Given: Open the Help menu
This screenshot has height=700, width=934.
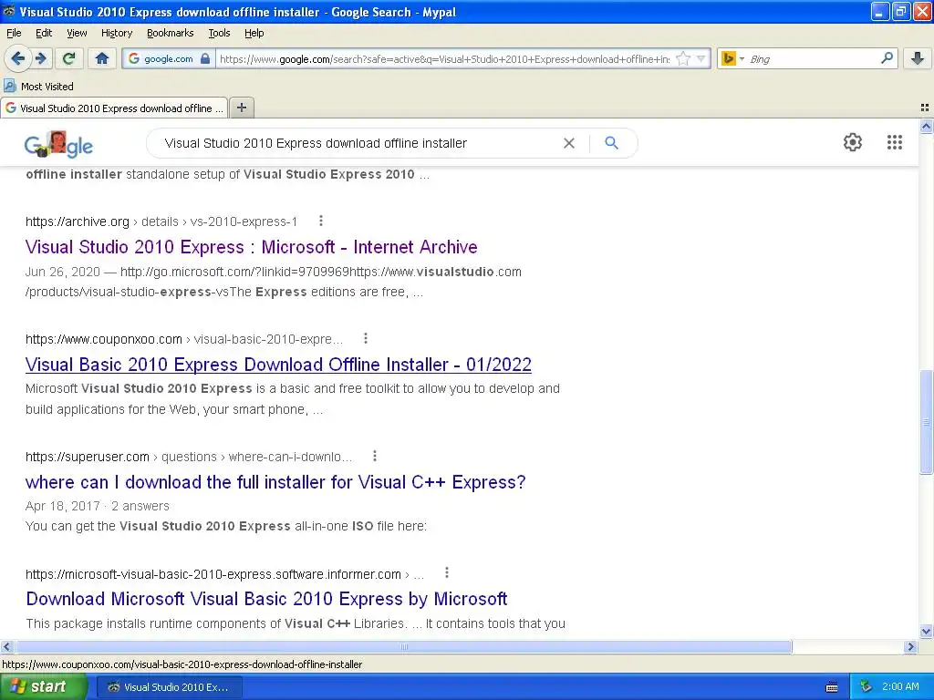Looking at the screenshot, I should coord(254,33).
